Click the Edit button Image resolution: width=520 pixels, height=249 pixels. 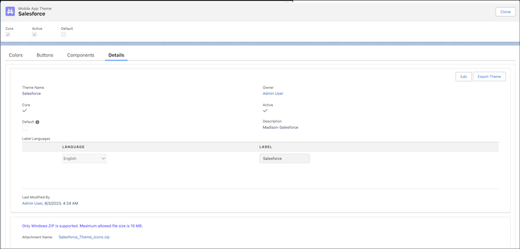(463, 77)
